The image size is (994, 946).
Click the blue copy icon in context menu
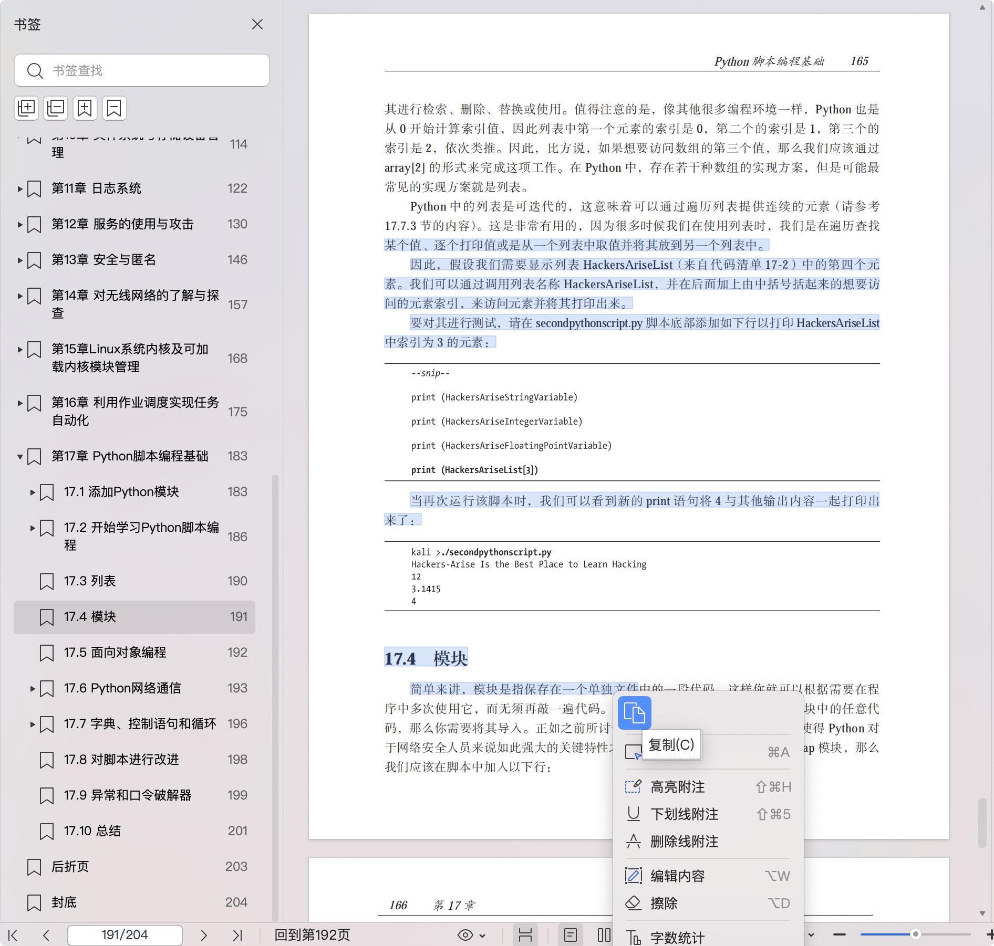coord(634,713)
